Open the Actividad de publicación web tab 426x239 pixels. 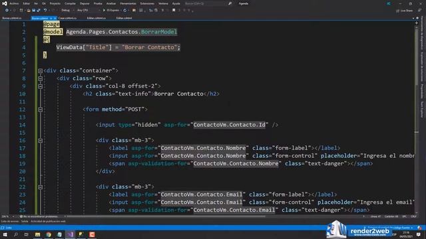tap(48, 221)
